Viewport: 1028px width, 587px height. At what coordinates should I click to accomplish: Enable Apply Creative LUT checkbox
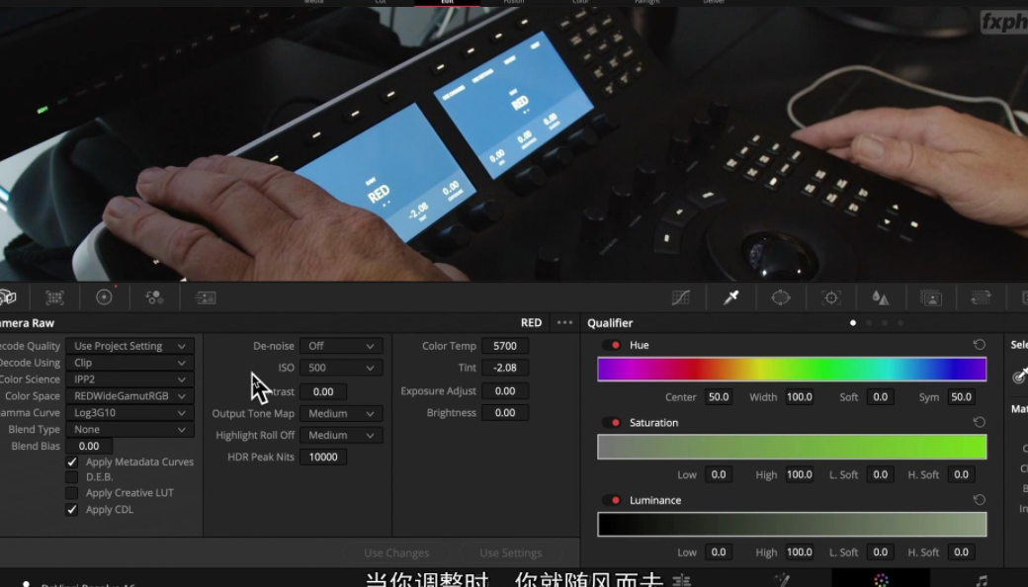click(x=72, y=493)
